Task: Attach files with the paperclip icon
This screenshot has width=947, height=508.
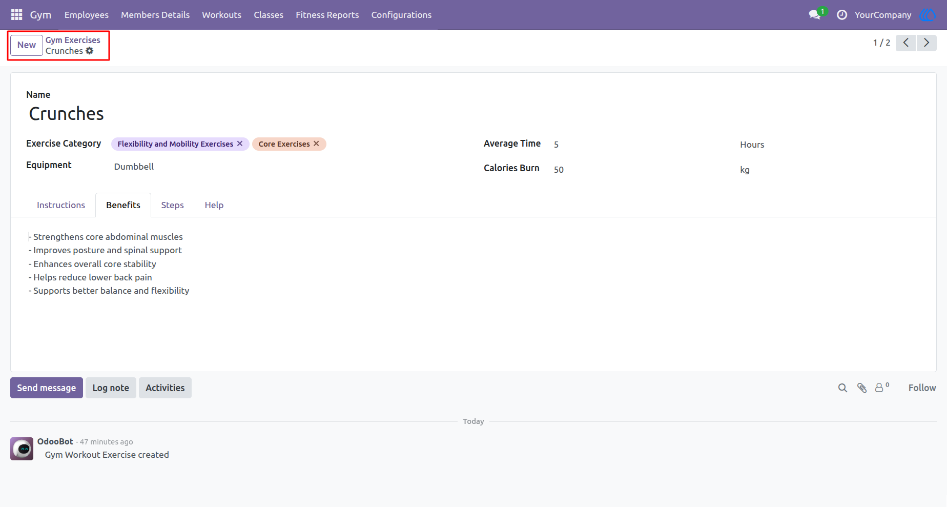Action: click(862, 388)
